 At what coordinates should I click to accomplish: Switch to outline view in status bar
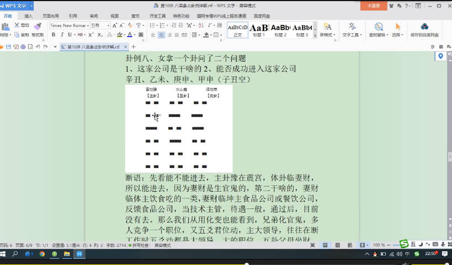click(338, 245)
